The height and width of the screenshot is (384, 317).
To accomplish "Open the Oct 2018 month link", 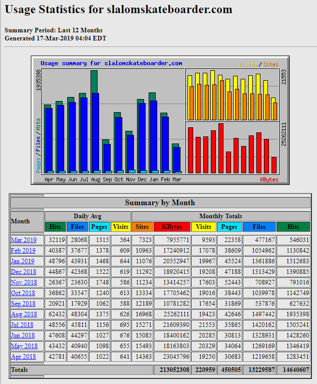I will (x=23, y=293).
